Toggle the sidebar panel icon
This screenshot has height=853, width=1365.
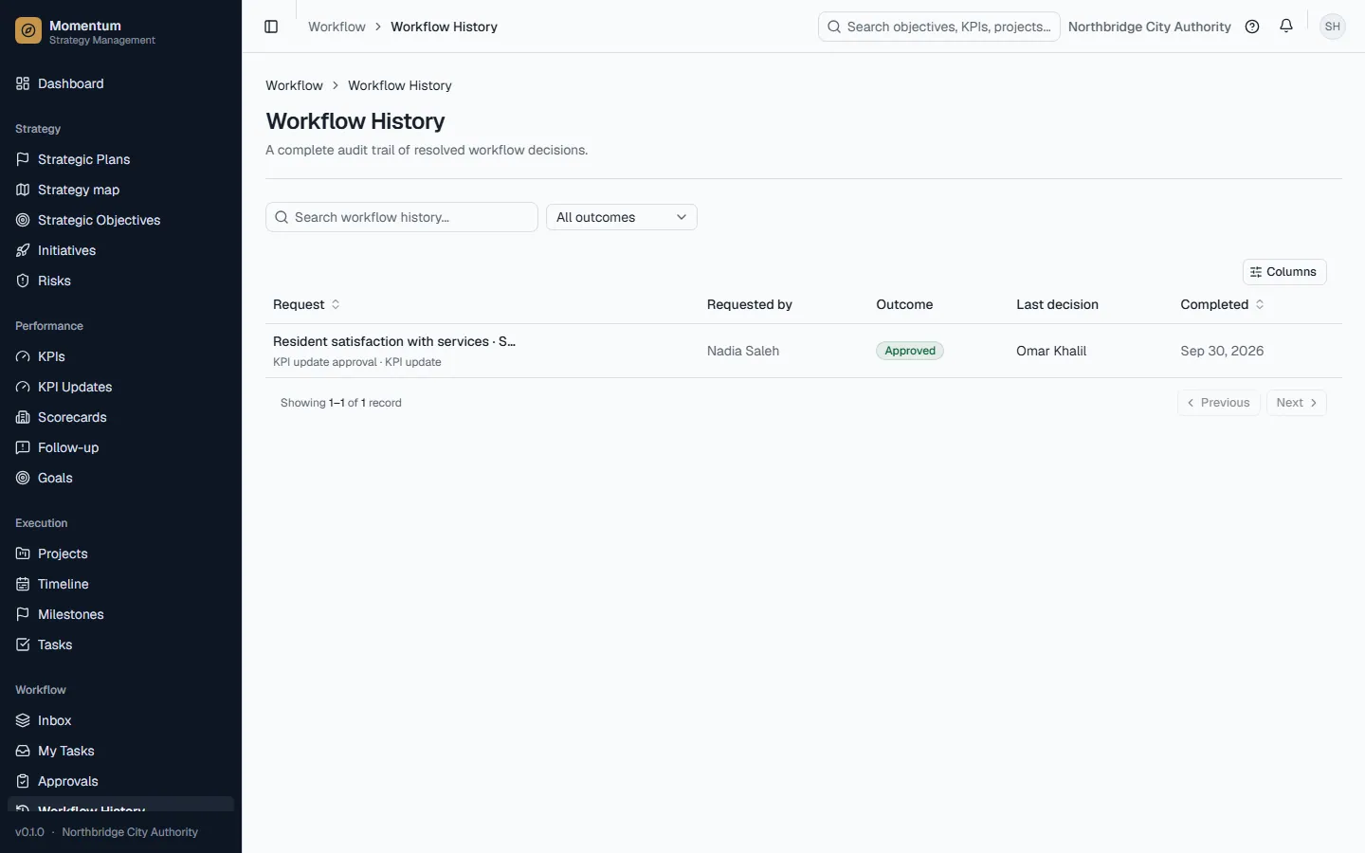(x=271, y=27)
